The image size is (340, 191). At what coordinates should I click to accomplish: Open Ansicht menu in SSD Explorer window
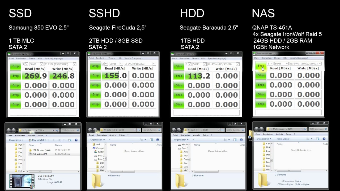pos(31,136)
